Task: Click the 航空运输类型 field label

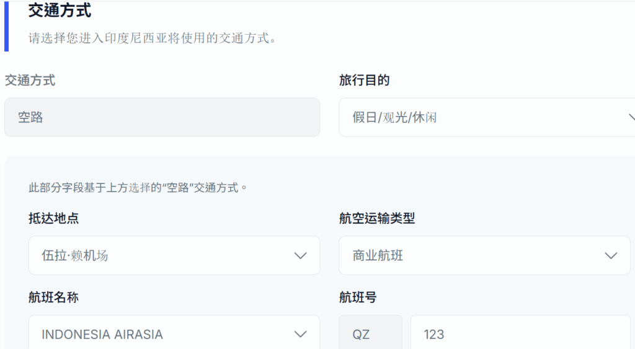Action: coord(377,218)
